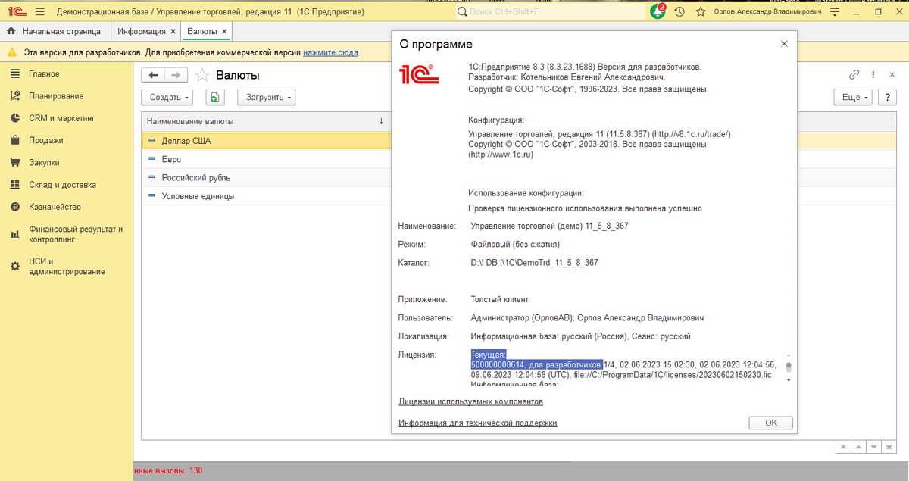The image size is (909, 481).
Task: Click the нажмите сюда link
Action: tap(331, 52)
